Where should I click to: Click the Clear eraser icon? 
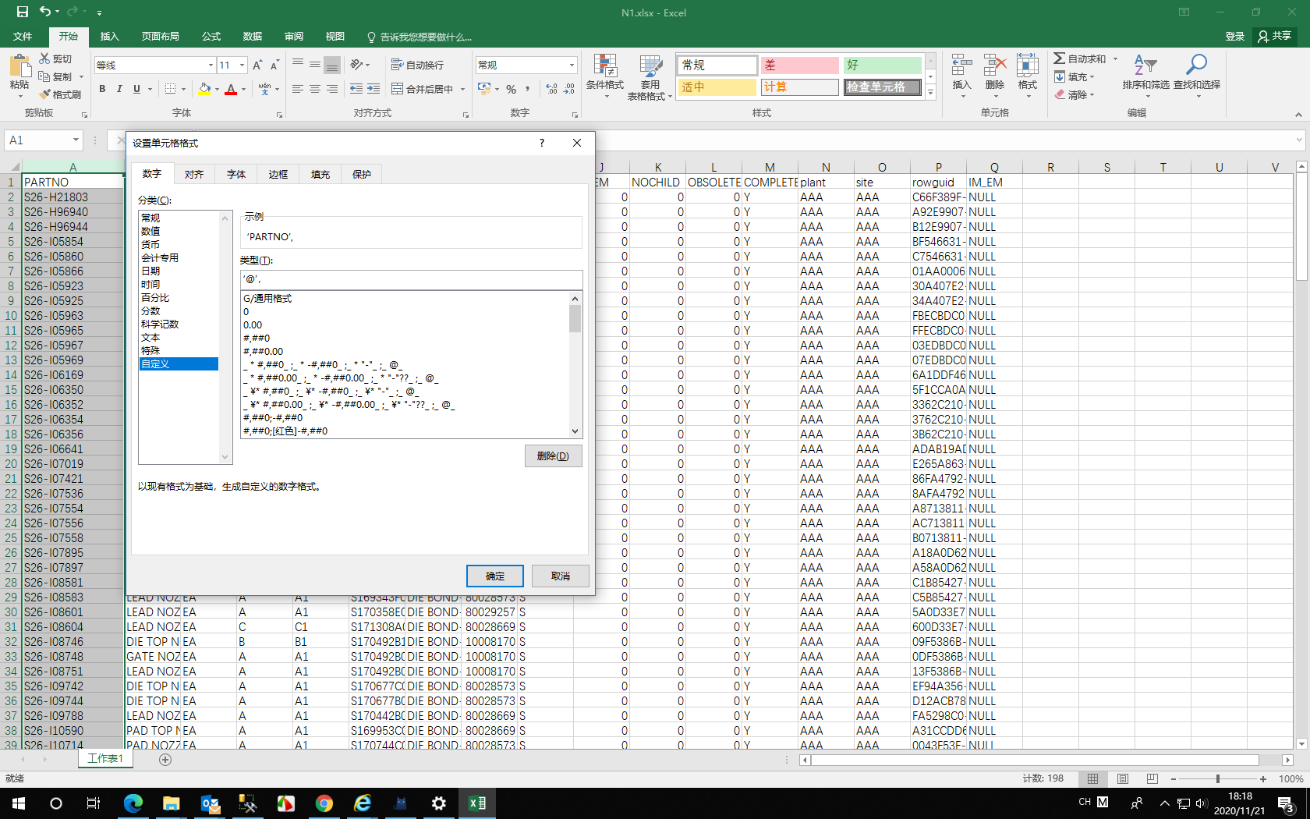(1060, 94)
